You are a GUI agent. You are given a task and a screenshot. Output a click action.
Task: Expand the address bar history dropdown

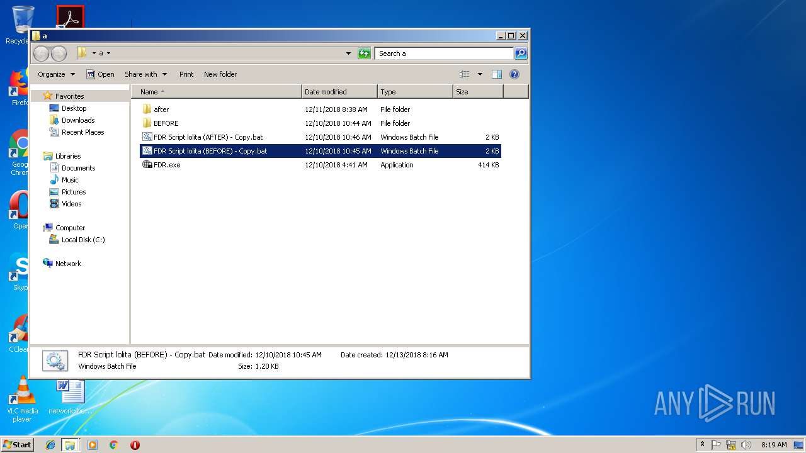[x=348, y=53]
